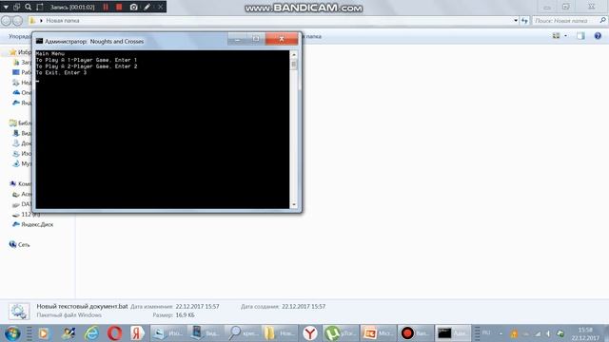Viewport: 609px width, 342px height.
Task: Click Explorer refresh button
Action: click(524, 21)
